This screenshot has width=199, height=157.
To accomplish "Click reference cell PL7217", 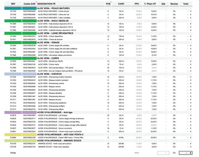I will coord(13,109).
